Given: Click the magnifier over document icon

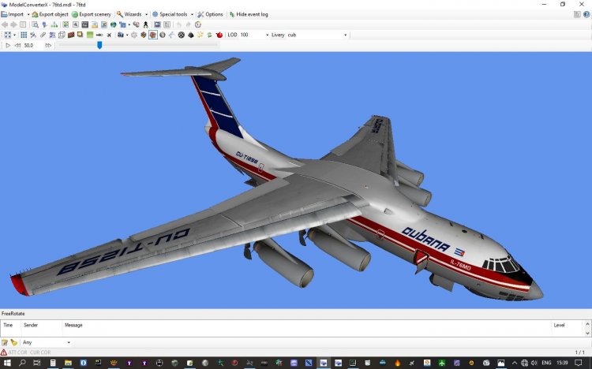Looking at the screenshot, I should point(35,24).
